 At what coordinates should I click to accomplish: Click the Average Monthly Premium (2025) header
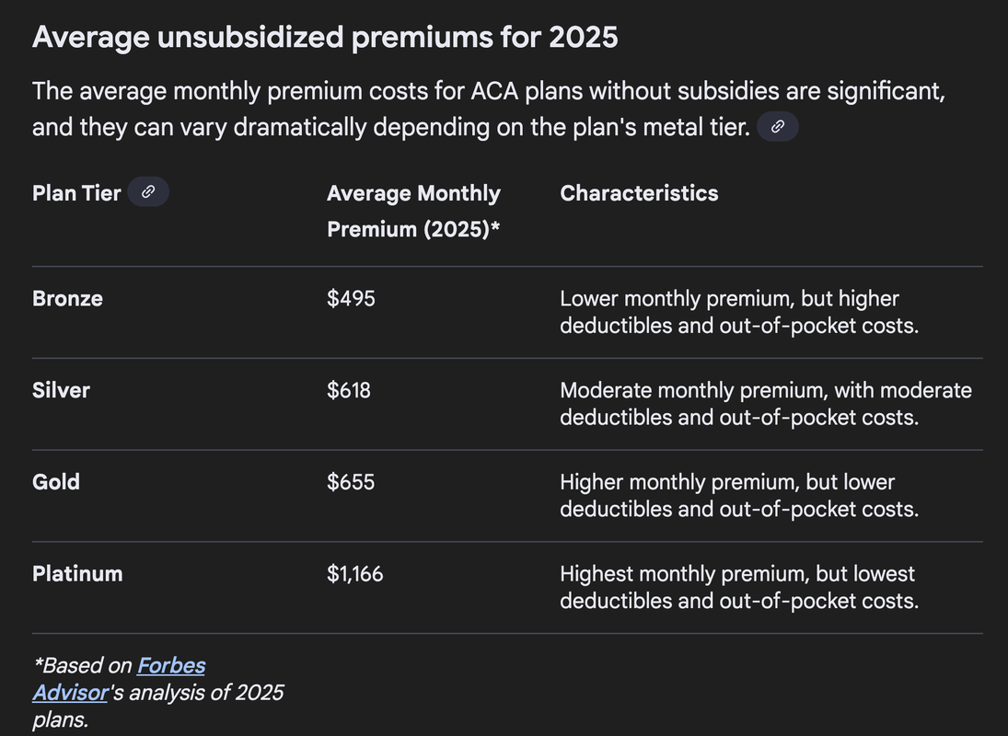click(413, 211)
